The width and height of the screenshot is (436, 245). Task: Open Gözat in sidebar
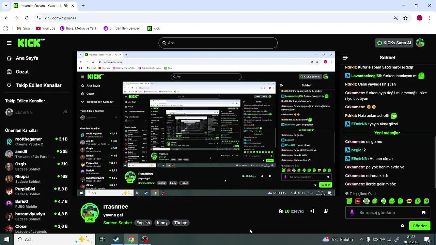18,72
